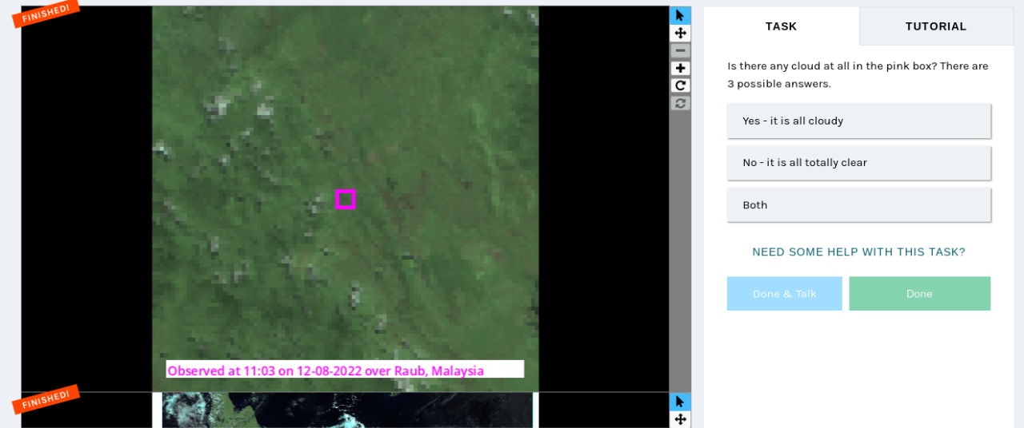Click the zoom in plus icon
Screen dimensions: 1024x428
coord(680,68)
